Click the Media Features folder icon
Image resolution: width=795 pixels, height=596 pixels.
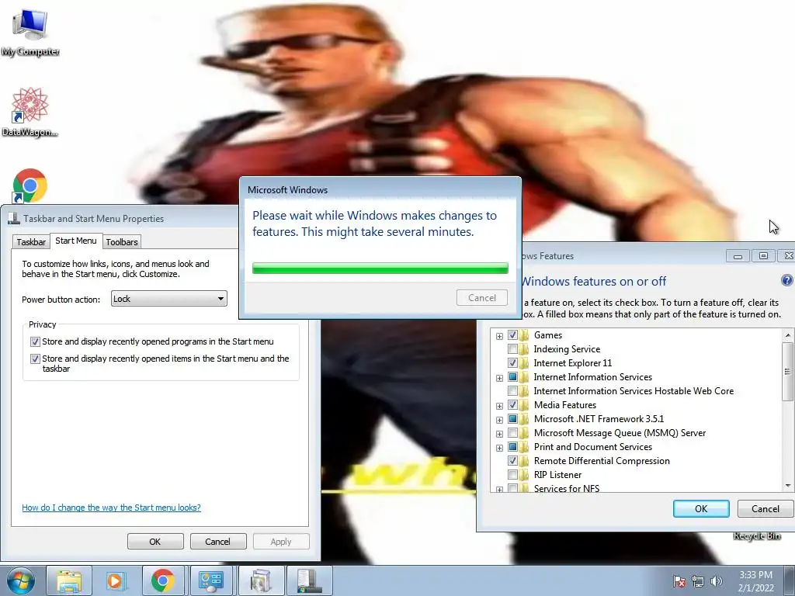tap(524, 405)
